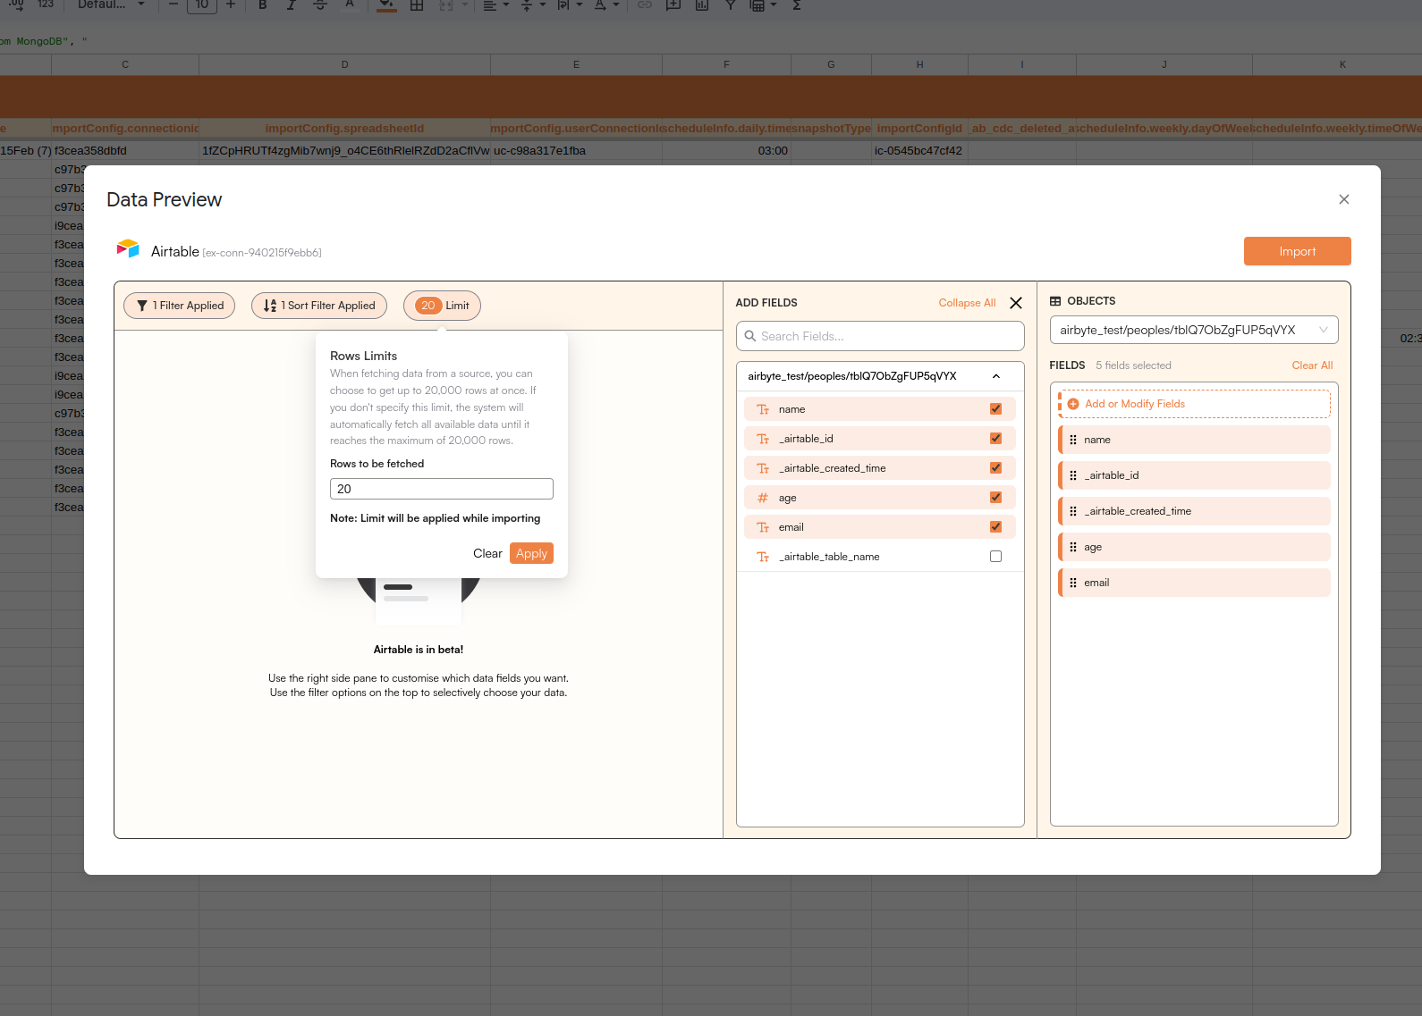Focus the Search Fields box
The width and height of the screenshot is (1422, 1016).
tap(880, 336)
